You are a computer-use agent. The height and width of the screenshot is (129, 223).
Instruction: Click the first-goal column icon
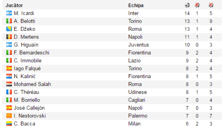coord(211,5)
